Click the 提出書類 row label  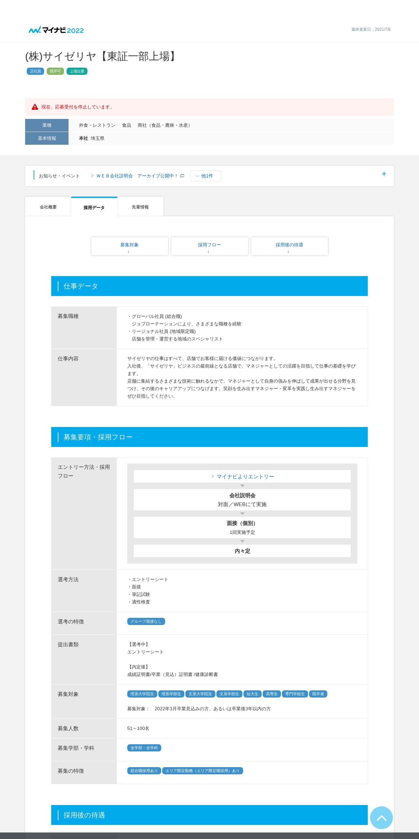(68, 644)
